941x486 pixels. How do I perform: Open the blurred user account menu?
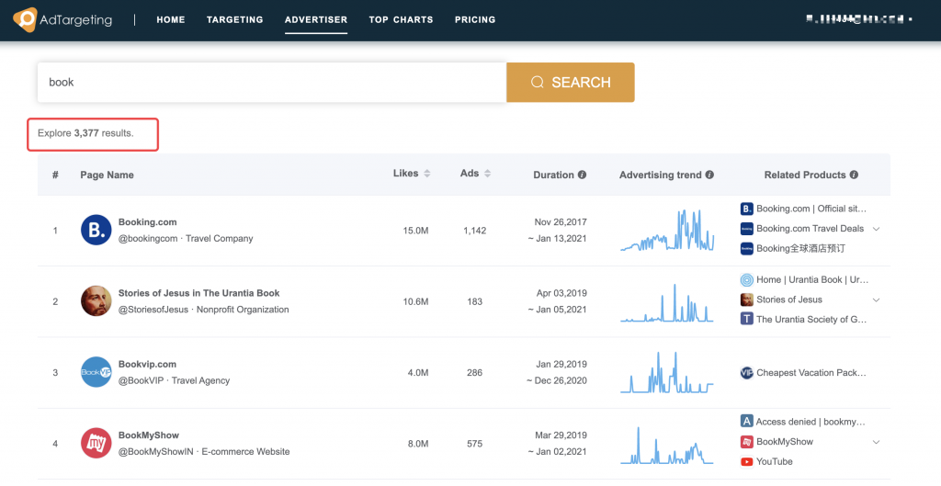tap(859, 19)
